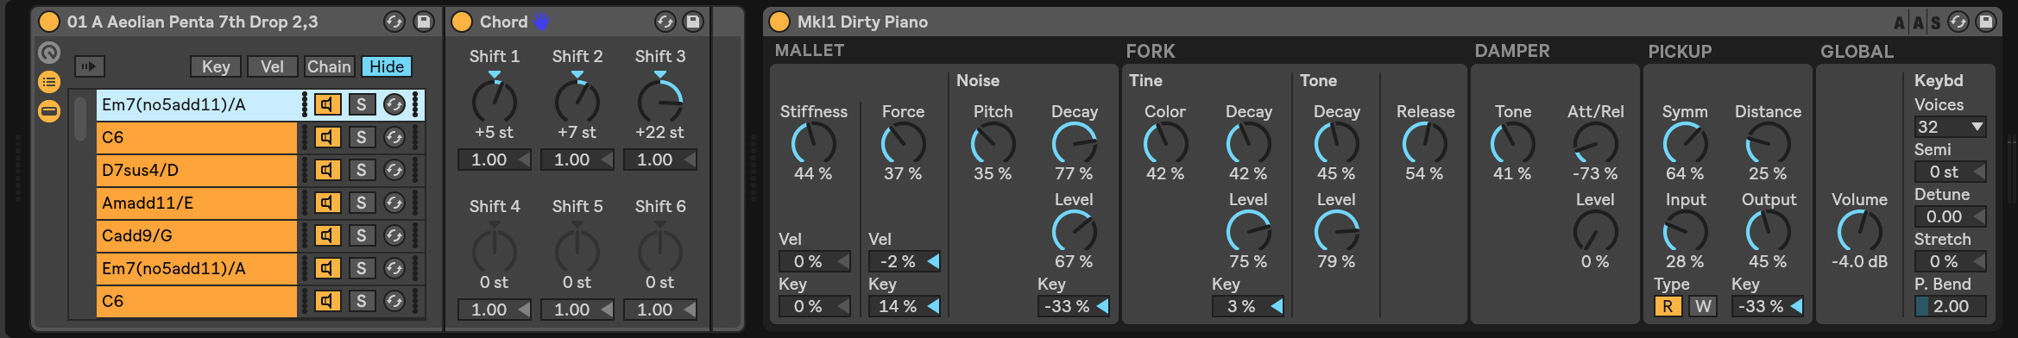The width and height of the screenshot is (2018, 338).
Task: Click the Chord device hot-swap icon
Action: click(x=665, y=22)
